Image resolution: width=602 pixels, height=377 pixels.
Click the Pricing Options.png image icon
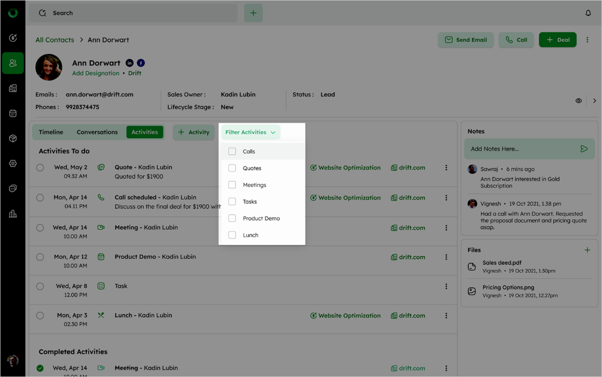click(x=472, y=291)
